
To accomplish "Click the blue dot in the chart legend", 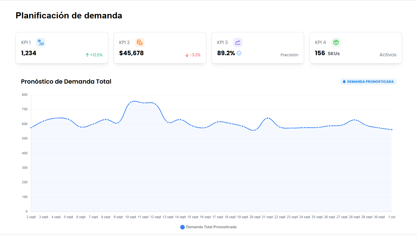I will coord(182,227).
